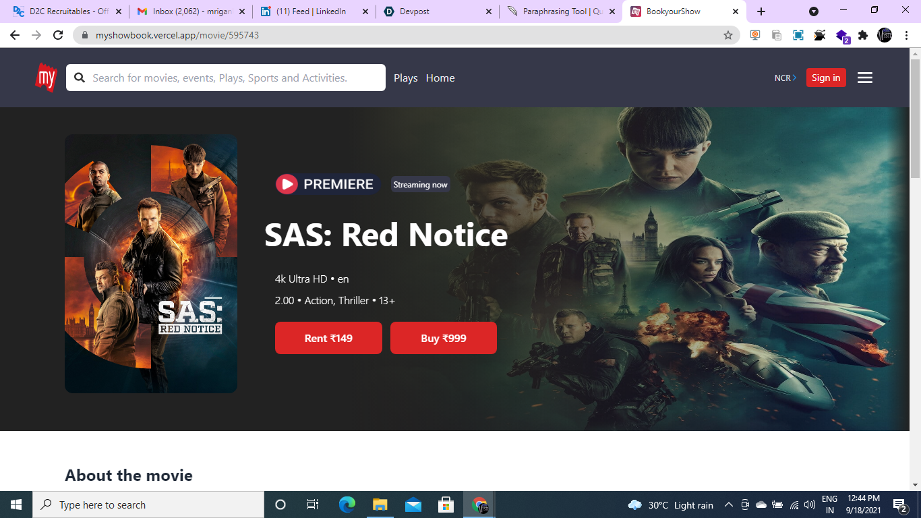
Task: Open a new browser tab
Action: 761,11
